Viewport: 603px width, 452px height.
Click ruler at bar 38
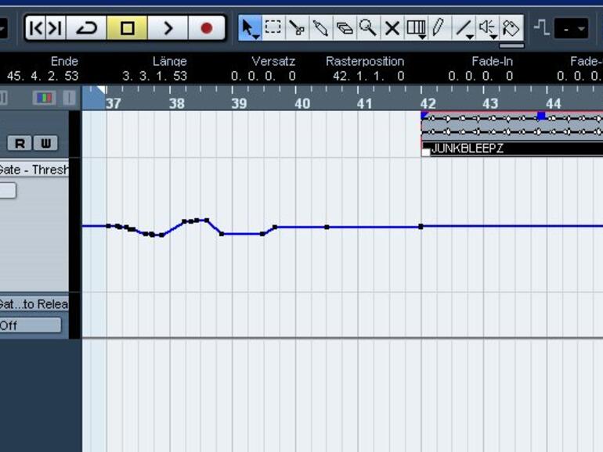176,103
